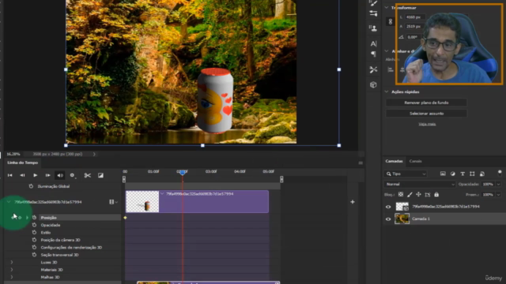Open the timeline playback settings gear

(x=72, y=175)
